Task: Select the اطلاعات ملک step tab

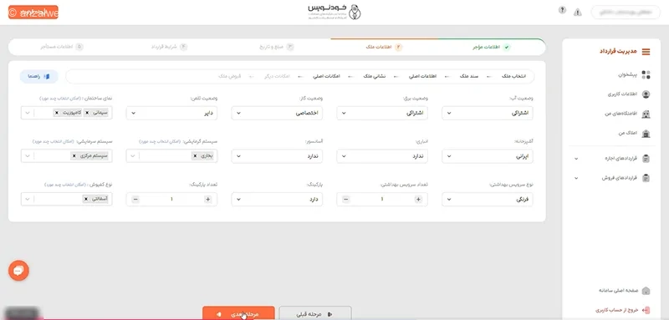Action: [x=384, y=47]
